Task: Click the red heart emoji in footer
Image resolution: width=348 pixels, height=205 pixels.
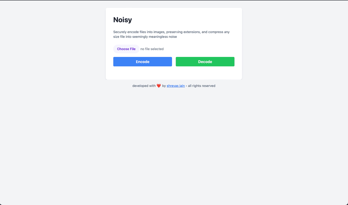Action: pyautogui.click(x=159, y=86)
